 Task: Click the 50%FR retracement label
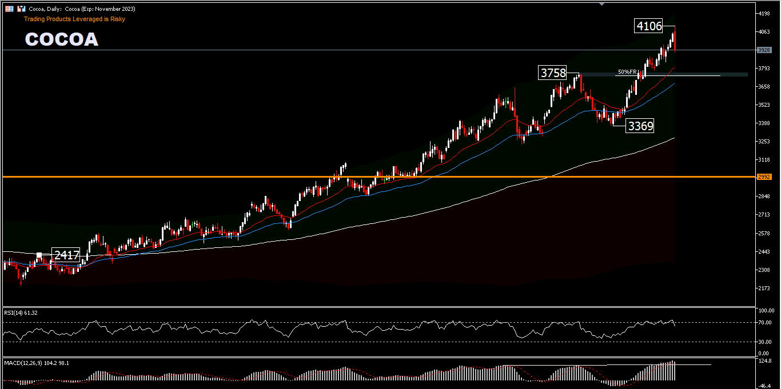(x=627, y=72)
